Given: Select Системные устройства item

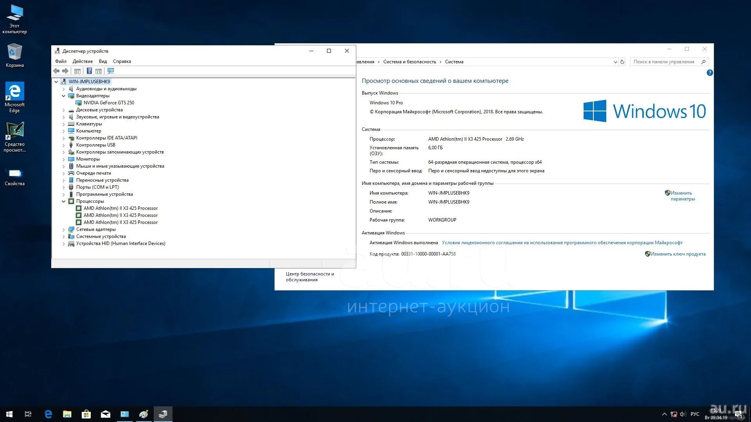Looking at the screenshot, I should (x=101, y=236).
